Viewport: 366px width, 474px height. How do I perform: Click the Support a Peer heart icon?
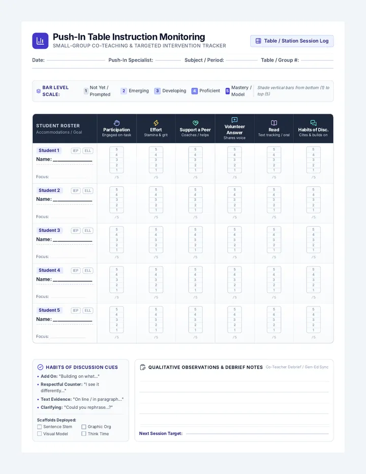coord(195,123)
